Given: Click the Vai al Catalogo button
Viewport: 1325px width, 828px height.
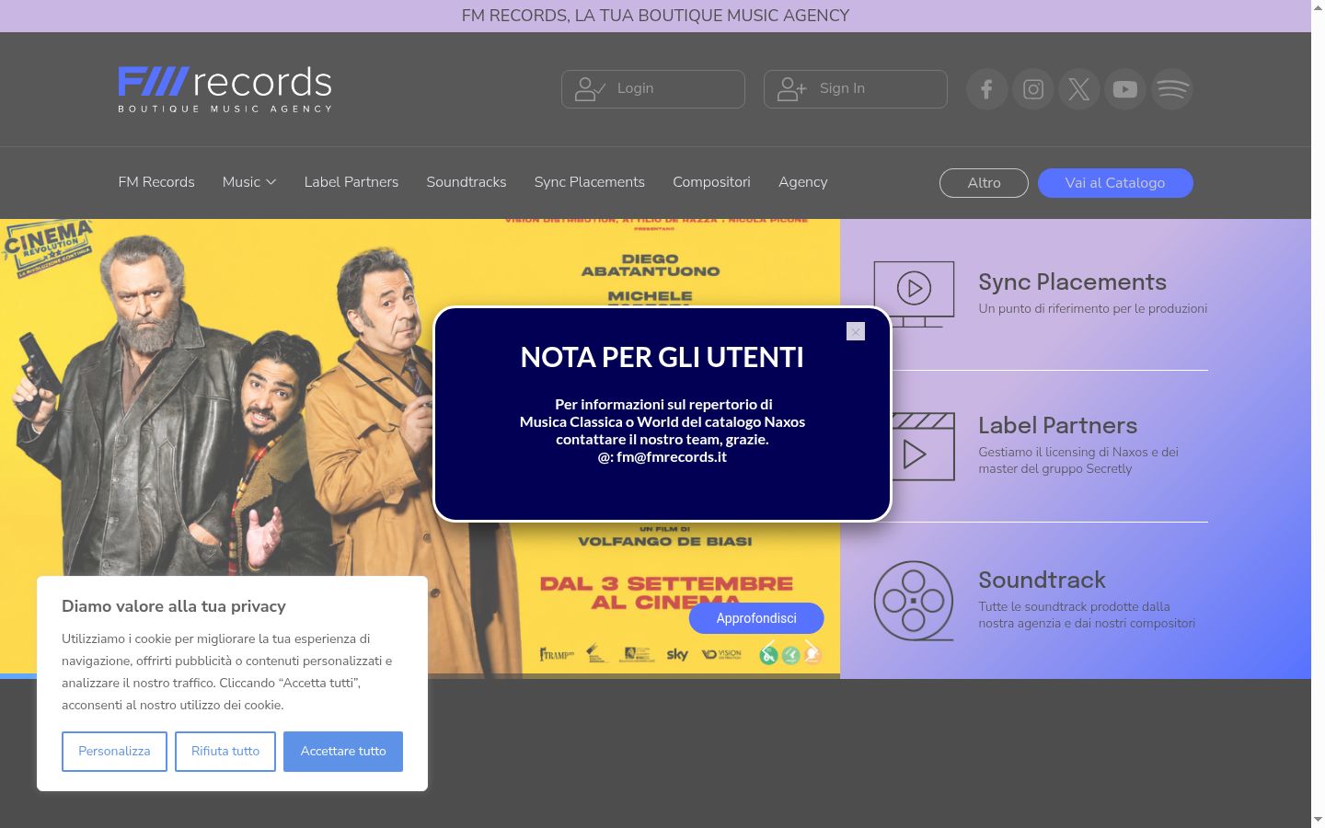Looking at the screenshot, I should (x=1115, y=183).
